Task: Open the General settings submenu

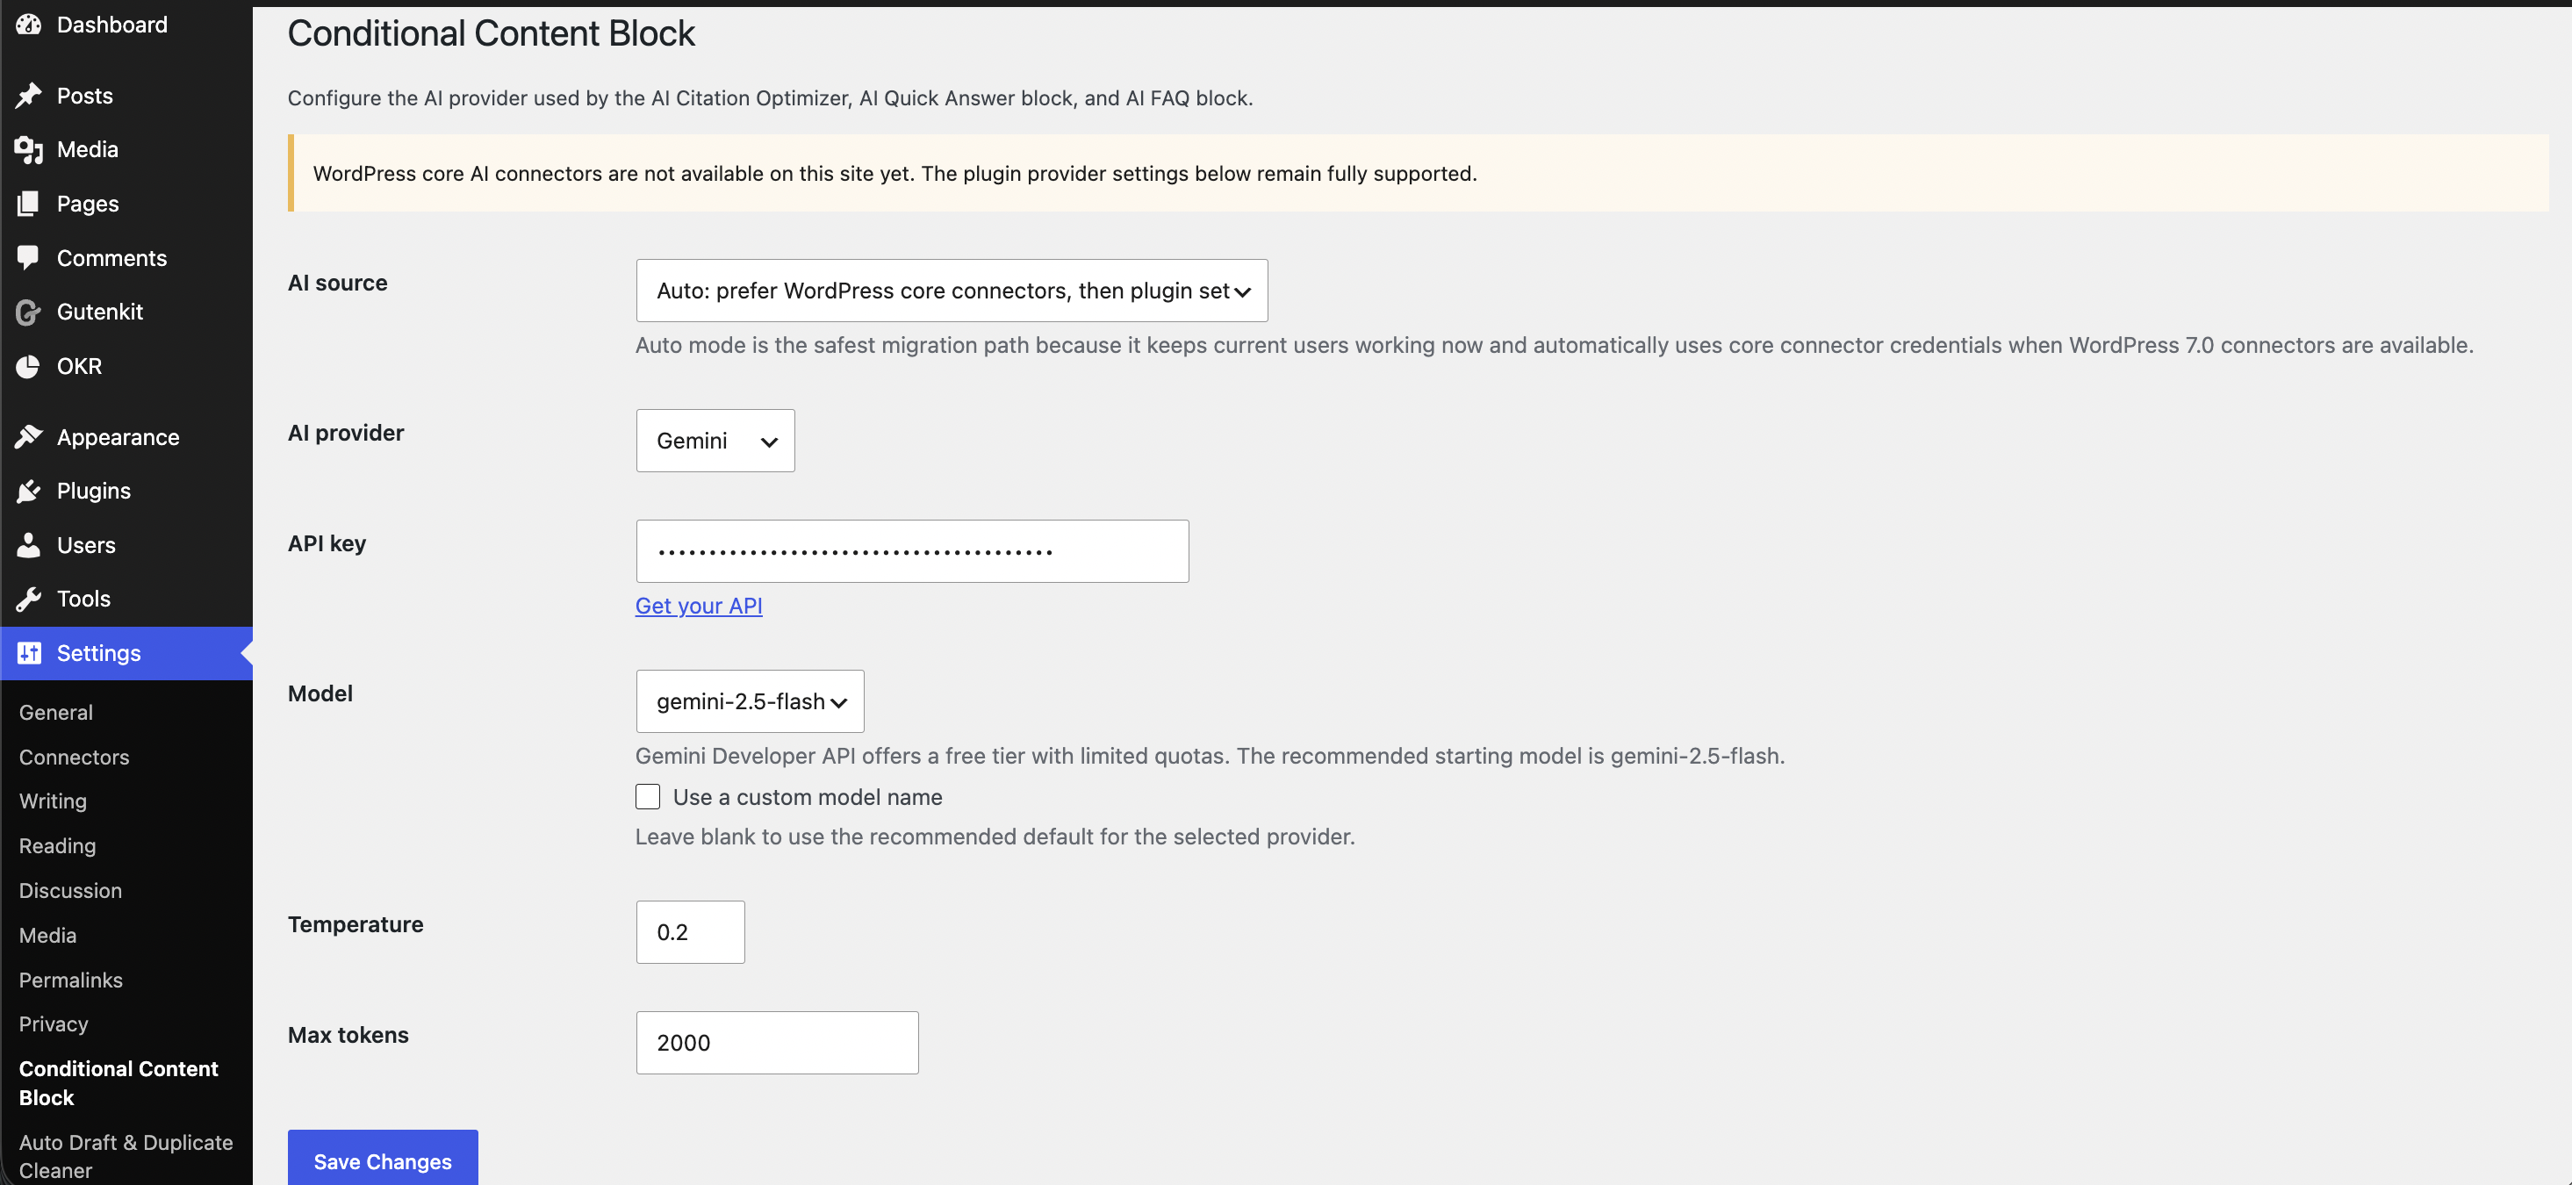Action: [56, 712]
